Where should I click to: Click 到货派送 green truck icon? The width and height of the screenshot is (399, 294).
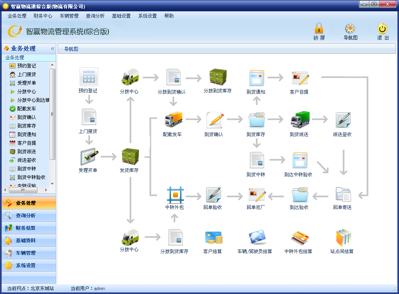click(x=300, y=120)
